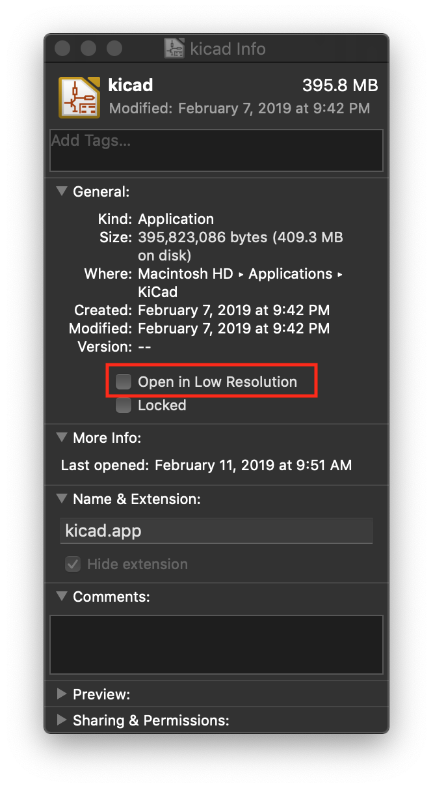Click the Macintosh HD location path text
The height and width of the screenshot is (788, 433).
click(x=185, y=274)
